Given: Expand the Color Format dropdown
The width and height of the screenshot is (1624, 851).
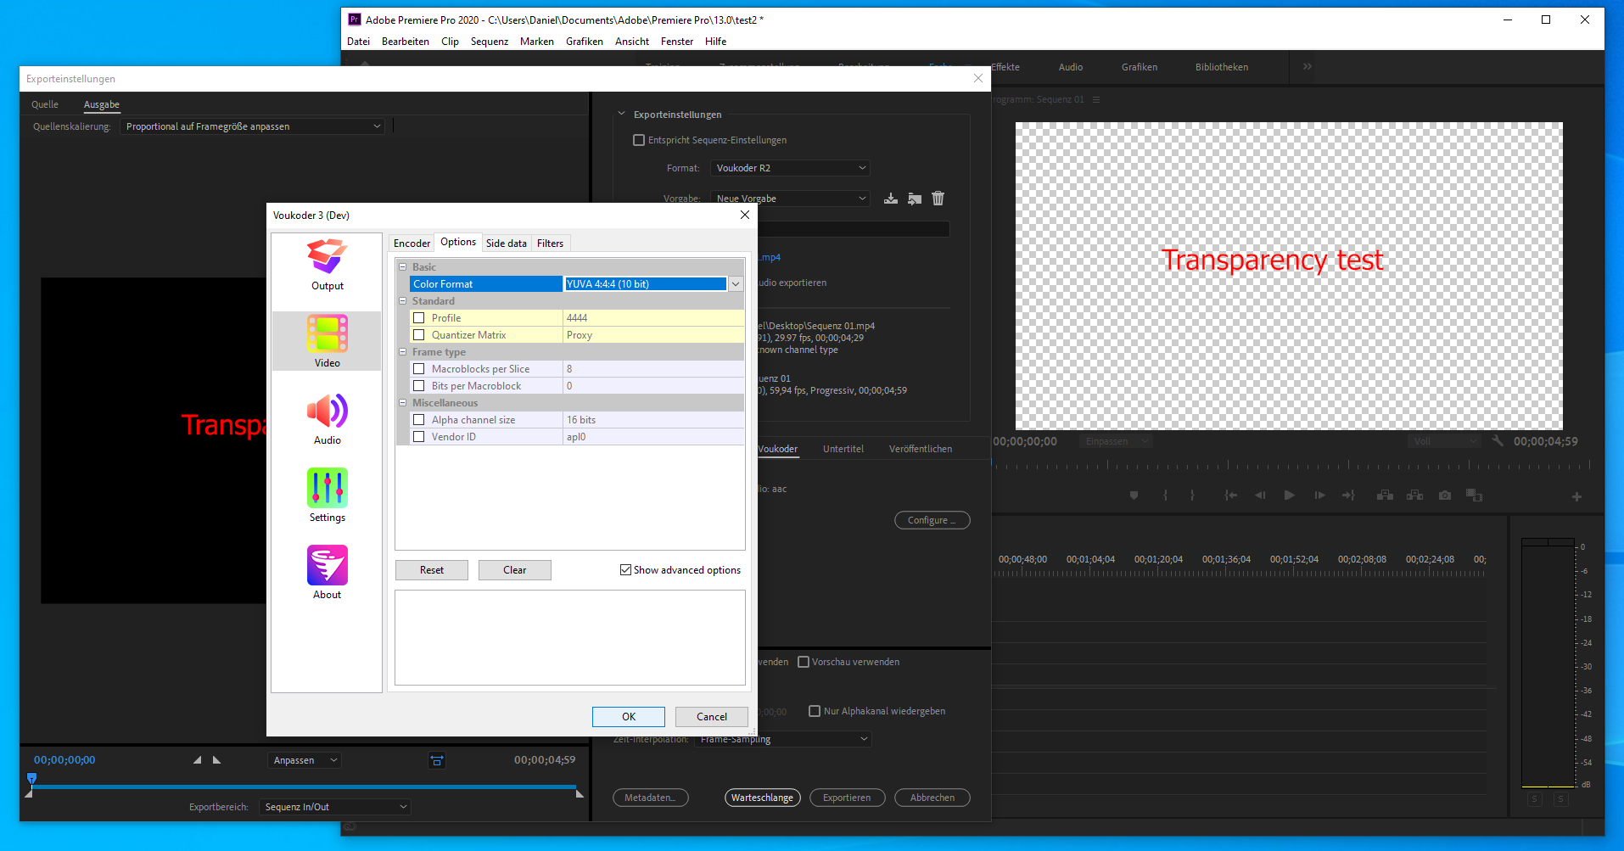Looking at the screenshot, I should pyautogui.click(x=736, y=284).
